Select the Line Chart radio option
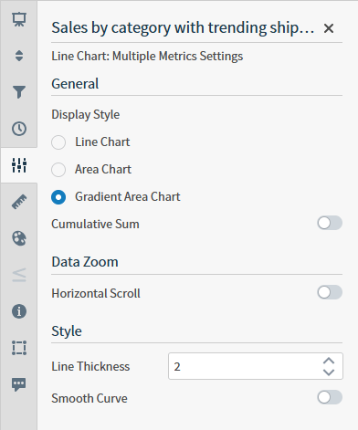358x430 pixels. [58, 142]
